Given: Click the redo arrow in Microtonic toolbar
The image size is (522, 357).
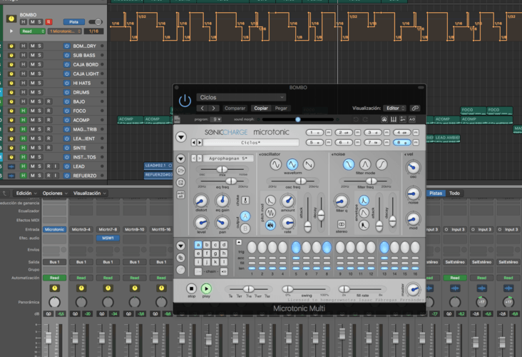Looking at the screenshot, I should tap(365, 119).
